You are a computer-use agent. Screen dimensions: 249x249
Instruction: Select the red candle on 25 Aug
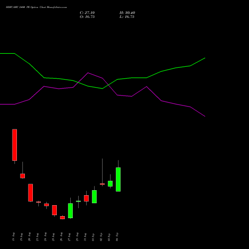54,210
